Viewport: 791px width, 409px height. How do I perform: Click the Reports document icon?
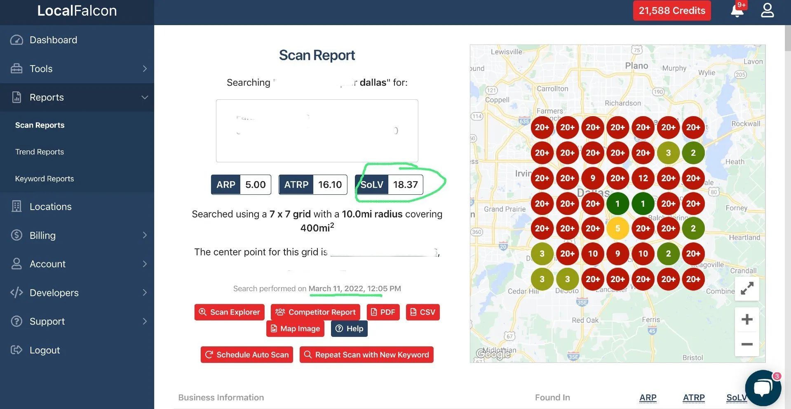tap(16, 97)
